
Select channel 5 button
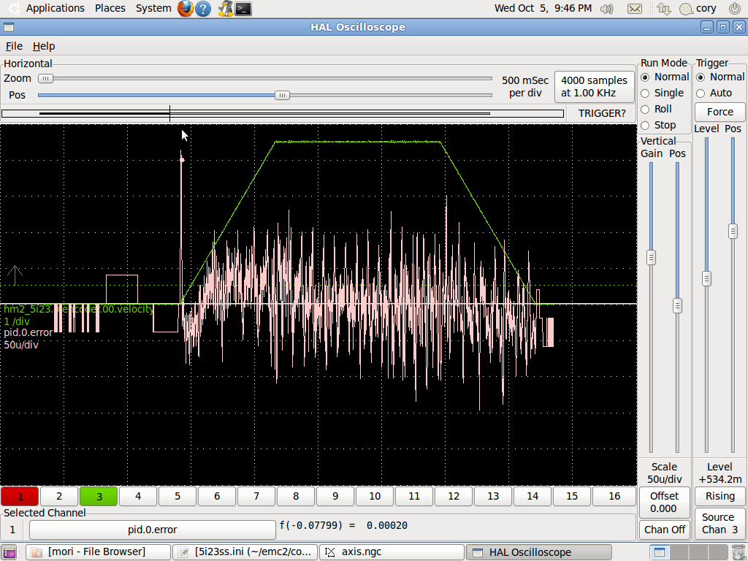pyautogui.click(x=178, y=497)
